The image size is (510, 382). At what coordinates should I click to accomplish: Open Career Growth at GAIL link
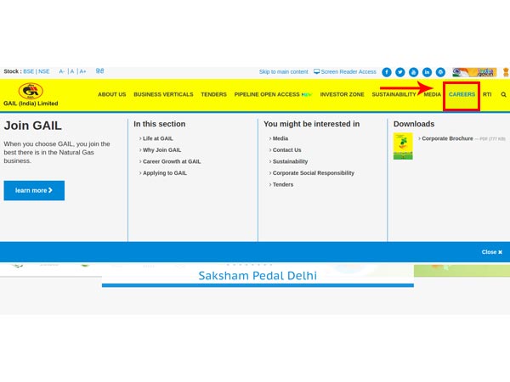pos(172,161)
